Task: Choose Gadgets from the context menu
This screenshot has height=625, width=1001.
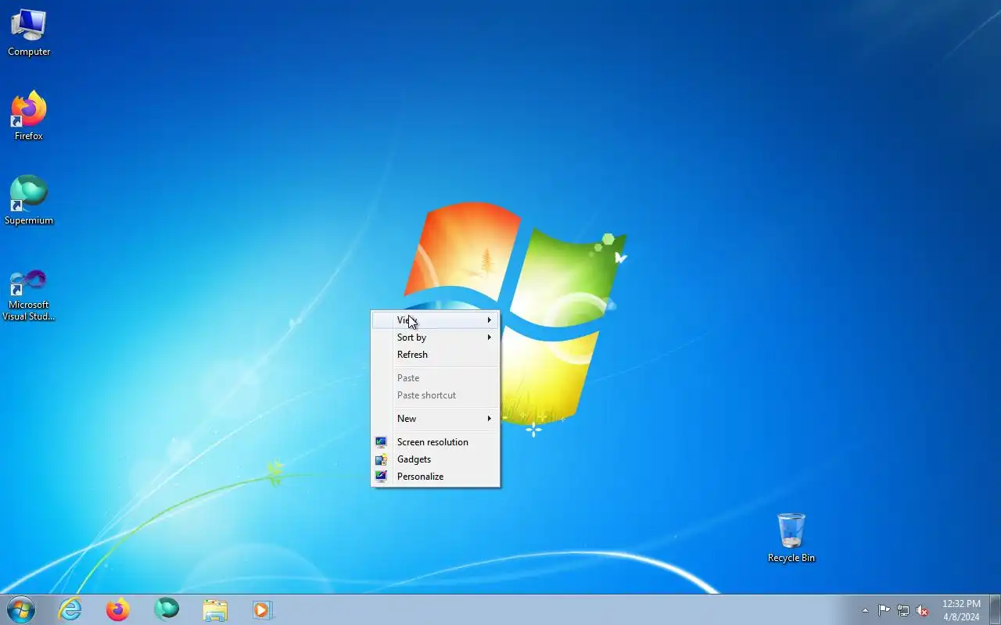Action: (435, 459)
